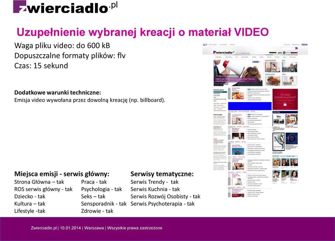The image size is (335, 241).
Task: Select 'Serwis Psychoterapia - tak' entry
Action: (162, 204)
